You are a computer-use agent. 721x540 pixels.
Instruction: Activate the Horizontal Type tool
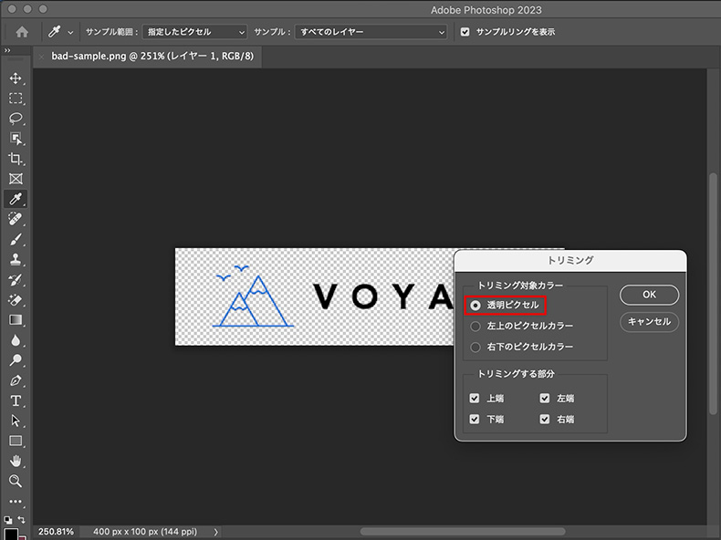click(16, 400)
